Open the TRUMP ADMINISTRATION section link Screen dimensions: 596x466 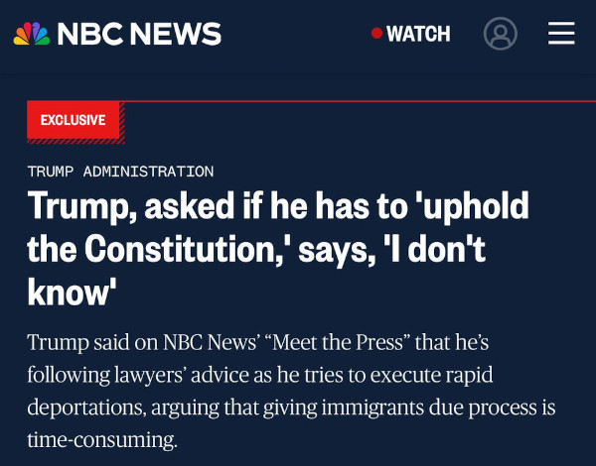(120, 172)
